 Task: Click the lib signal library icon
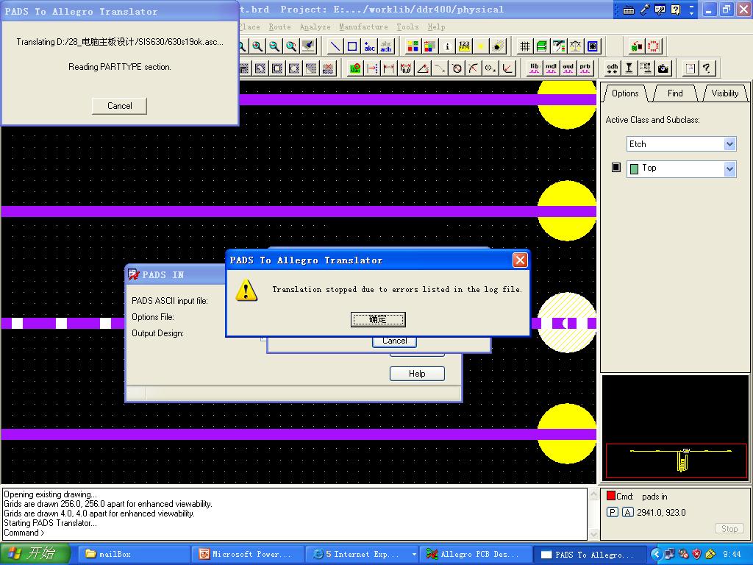(x=534, y=68)
